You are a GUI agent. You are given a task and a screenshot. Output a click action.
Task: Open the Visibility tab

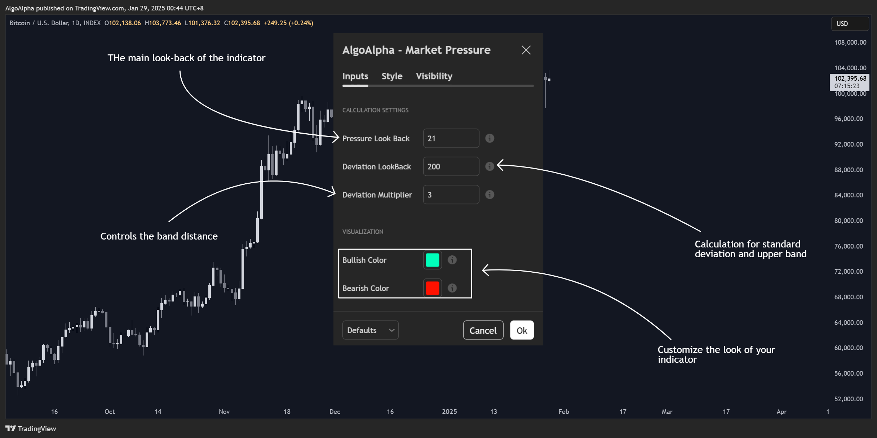434,76
